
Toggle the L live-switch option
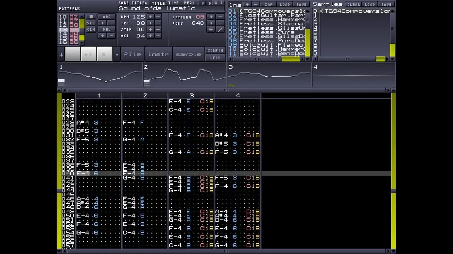222,3
